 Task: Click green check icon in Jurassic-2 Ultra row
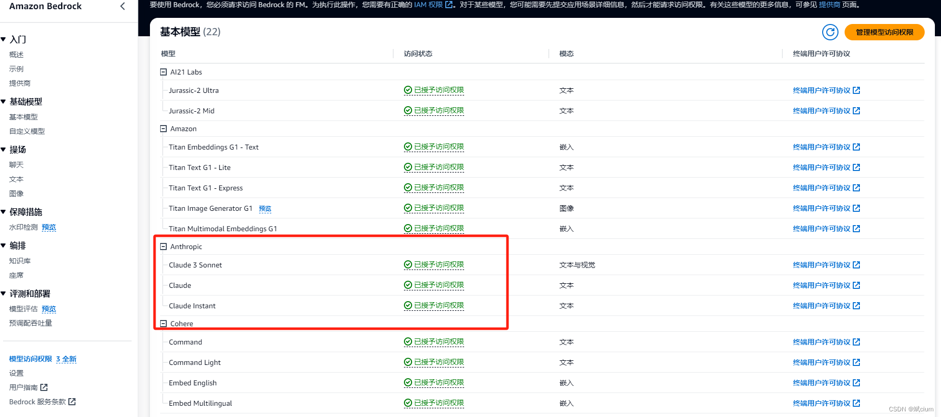pyautogui.click(x=408, y=90)
